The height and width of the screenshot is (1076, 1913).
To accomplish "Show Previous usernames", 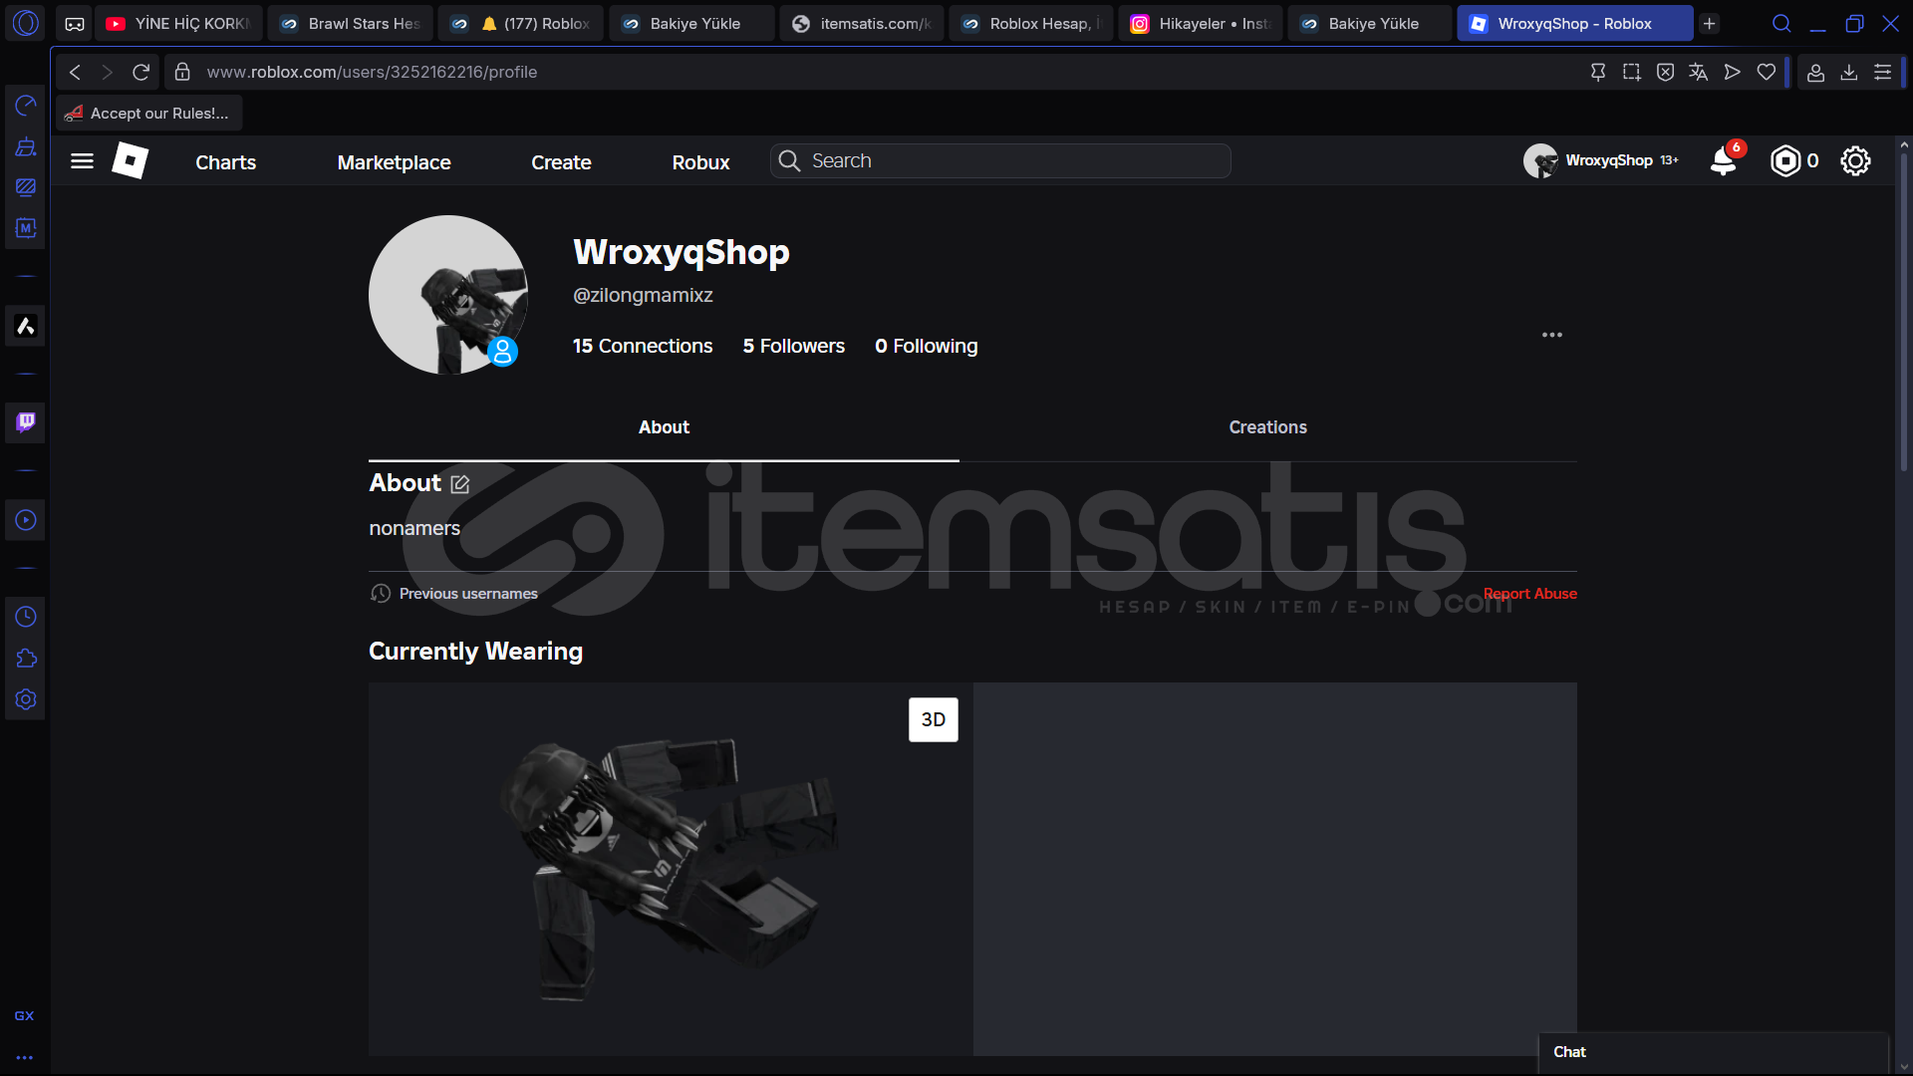I will 454,594.
